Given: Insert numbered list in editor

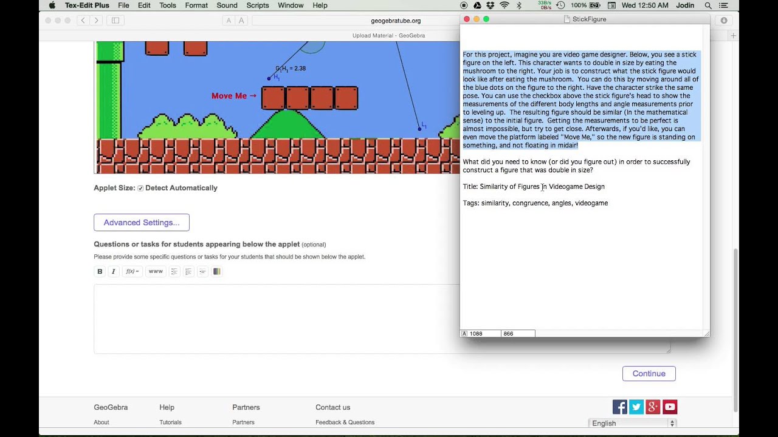Looking at the screenshot, I should [x=188, y=271].
